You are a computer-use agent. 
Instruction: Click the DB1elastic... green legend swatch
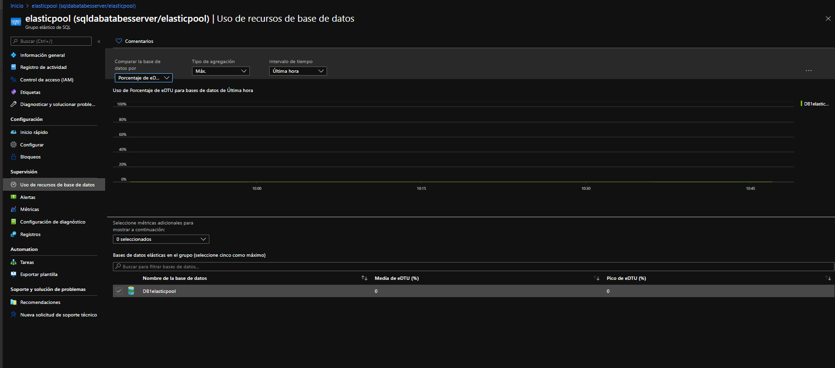tap(802, 104)
